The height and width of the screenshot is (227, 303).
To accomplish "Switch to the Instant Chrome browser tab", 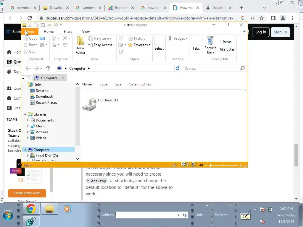I will pos(219,8).
